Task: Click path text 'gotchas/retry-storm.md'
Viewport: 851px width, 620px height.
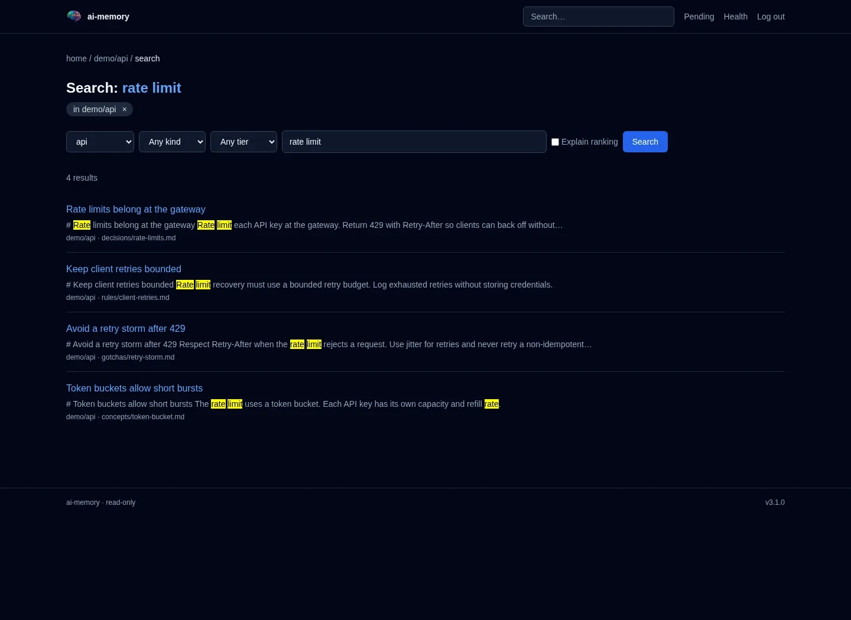Action: tap(138, 357)
